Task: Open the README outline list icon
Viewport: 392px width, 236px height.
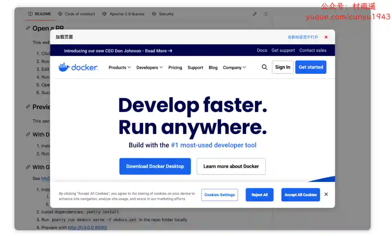Action: pos(265,14)
